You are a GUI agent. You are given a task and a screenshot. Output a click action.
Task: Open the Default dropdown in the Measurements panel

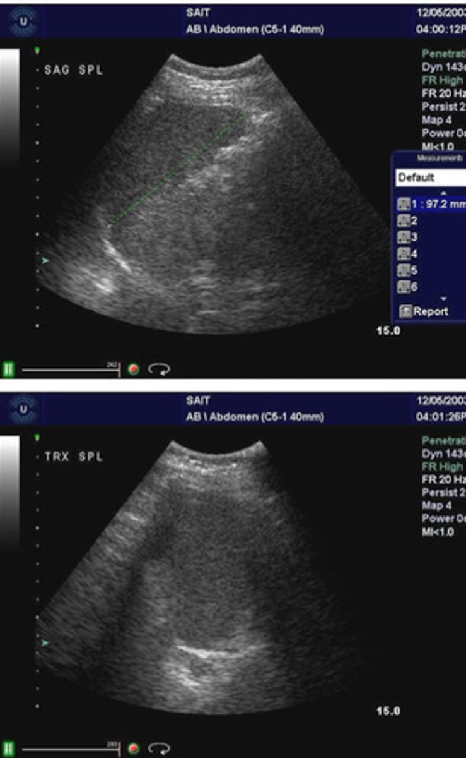coord(431,178)
